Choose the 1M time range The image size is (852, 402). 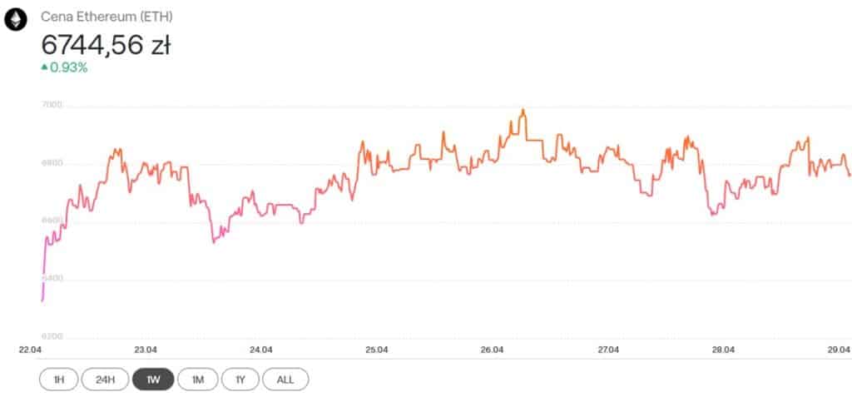coord(198,380)
